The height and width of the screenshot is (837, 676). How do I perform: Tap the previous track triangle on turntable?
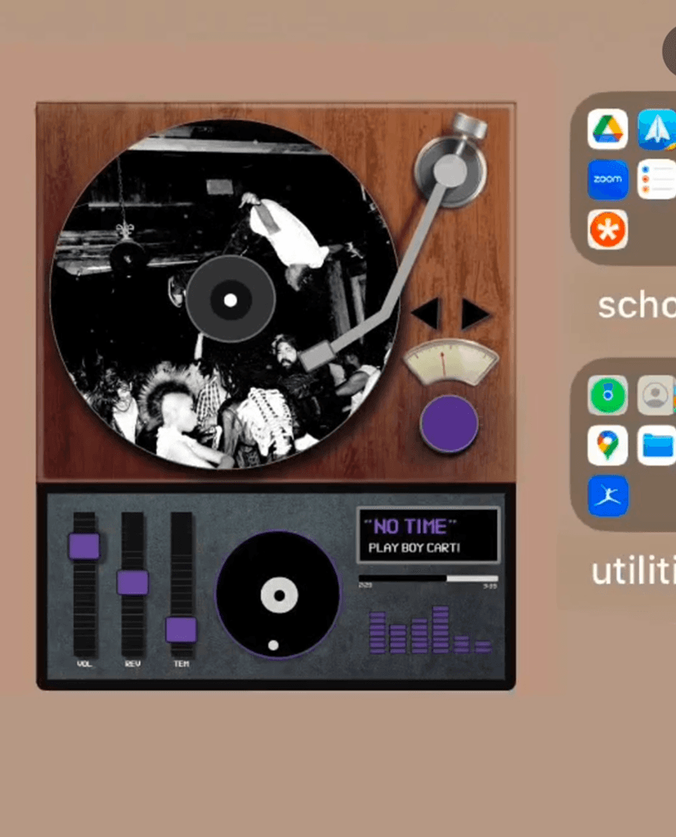tap(426, 313)
